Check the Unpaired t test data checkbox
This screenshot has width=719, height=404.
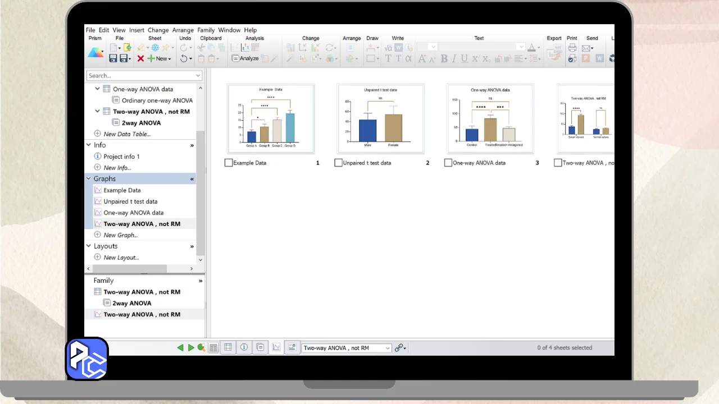338,163
